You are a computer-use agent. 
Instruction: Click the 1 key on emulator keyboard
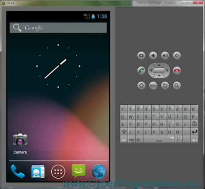point(124,108)
